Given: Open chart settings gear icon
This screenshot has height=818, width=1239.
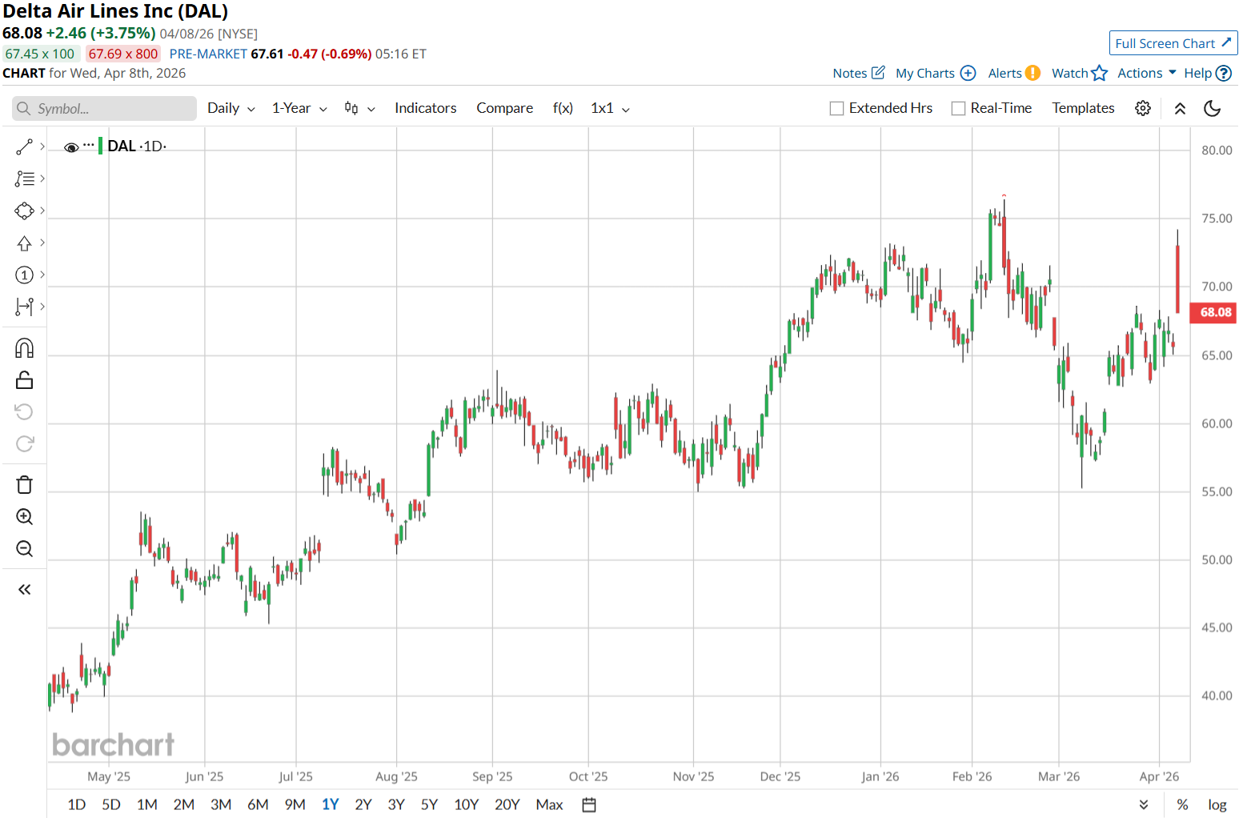Looking at the screenshot, I should click(x=1143, y=108).
